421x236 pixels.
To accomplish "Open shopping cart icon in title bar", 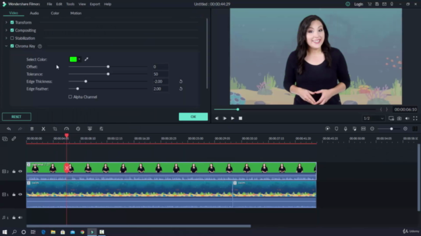I will (x=370, y=4).
